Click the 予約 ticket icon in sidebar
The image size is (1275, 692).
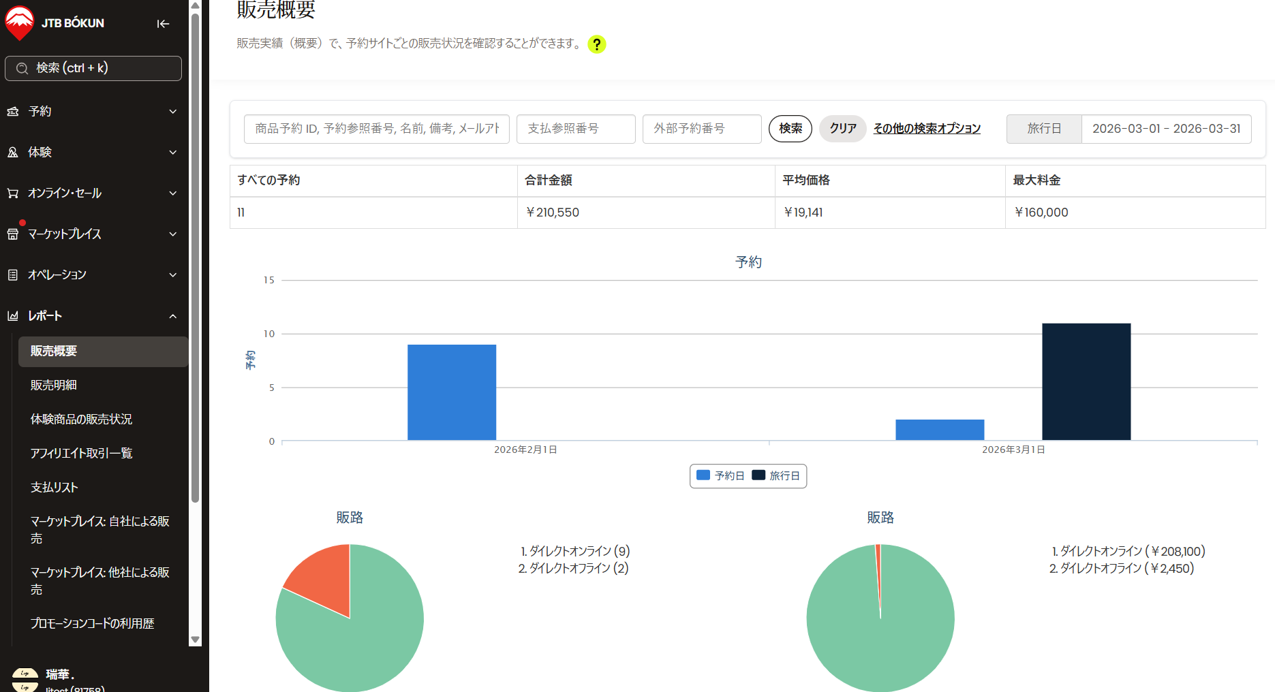(13, 112)
